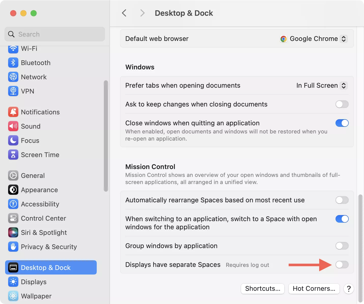The height and width of the screenshot is (304, 364).
Task: Open Default web browser dropdown
Action: (314, 39)
